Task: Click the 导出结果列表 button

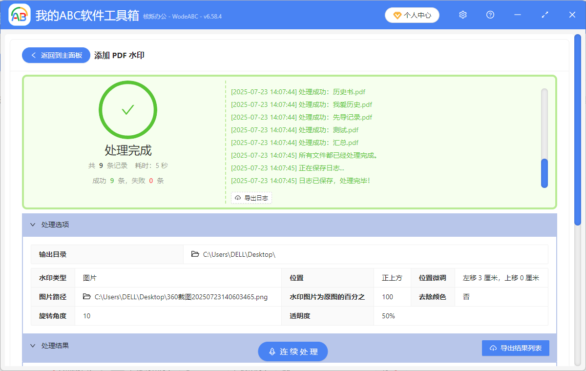Action: tap(515, 348)
